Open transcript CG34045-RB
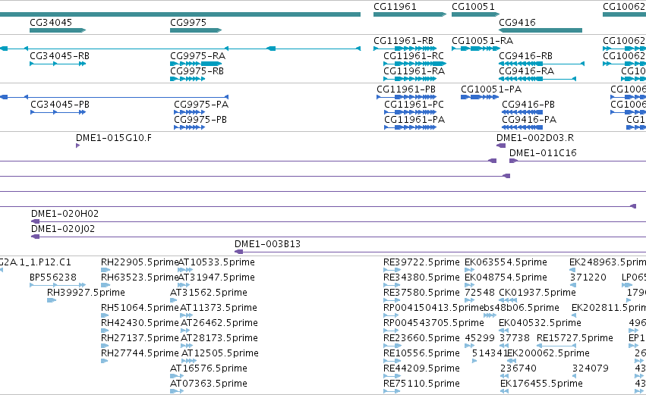Screen dimensions: 646x395 59,56
